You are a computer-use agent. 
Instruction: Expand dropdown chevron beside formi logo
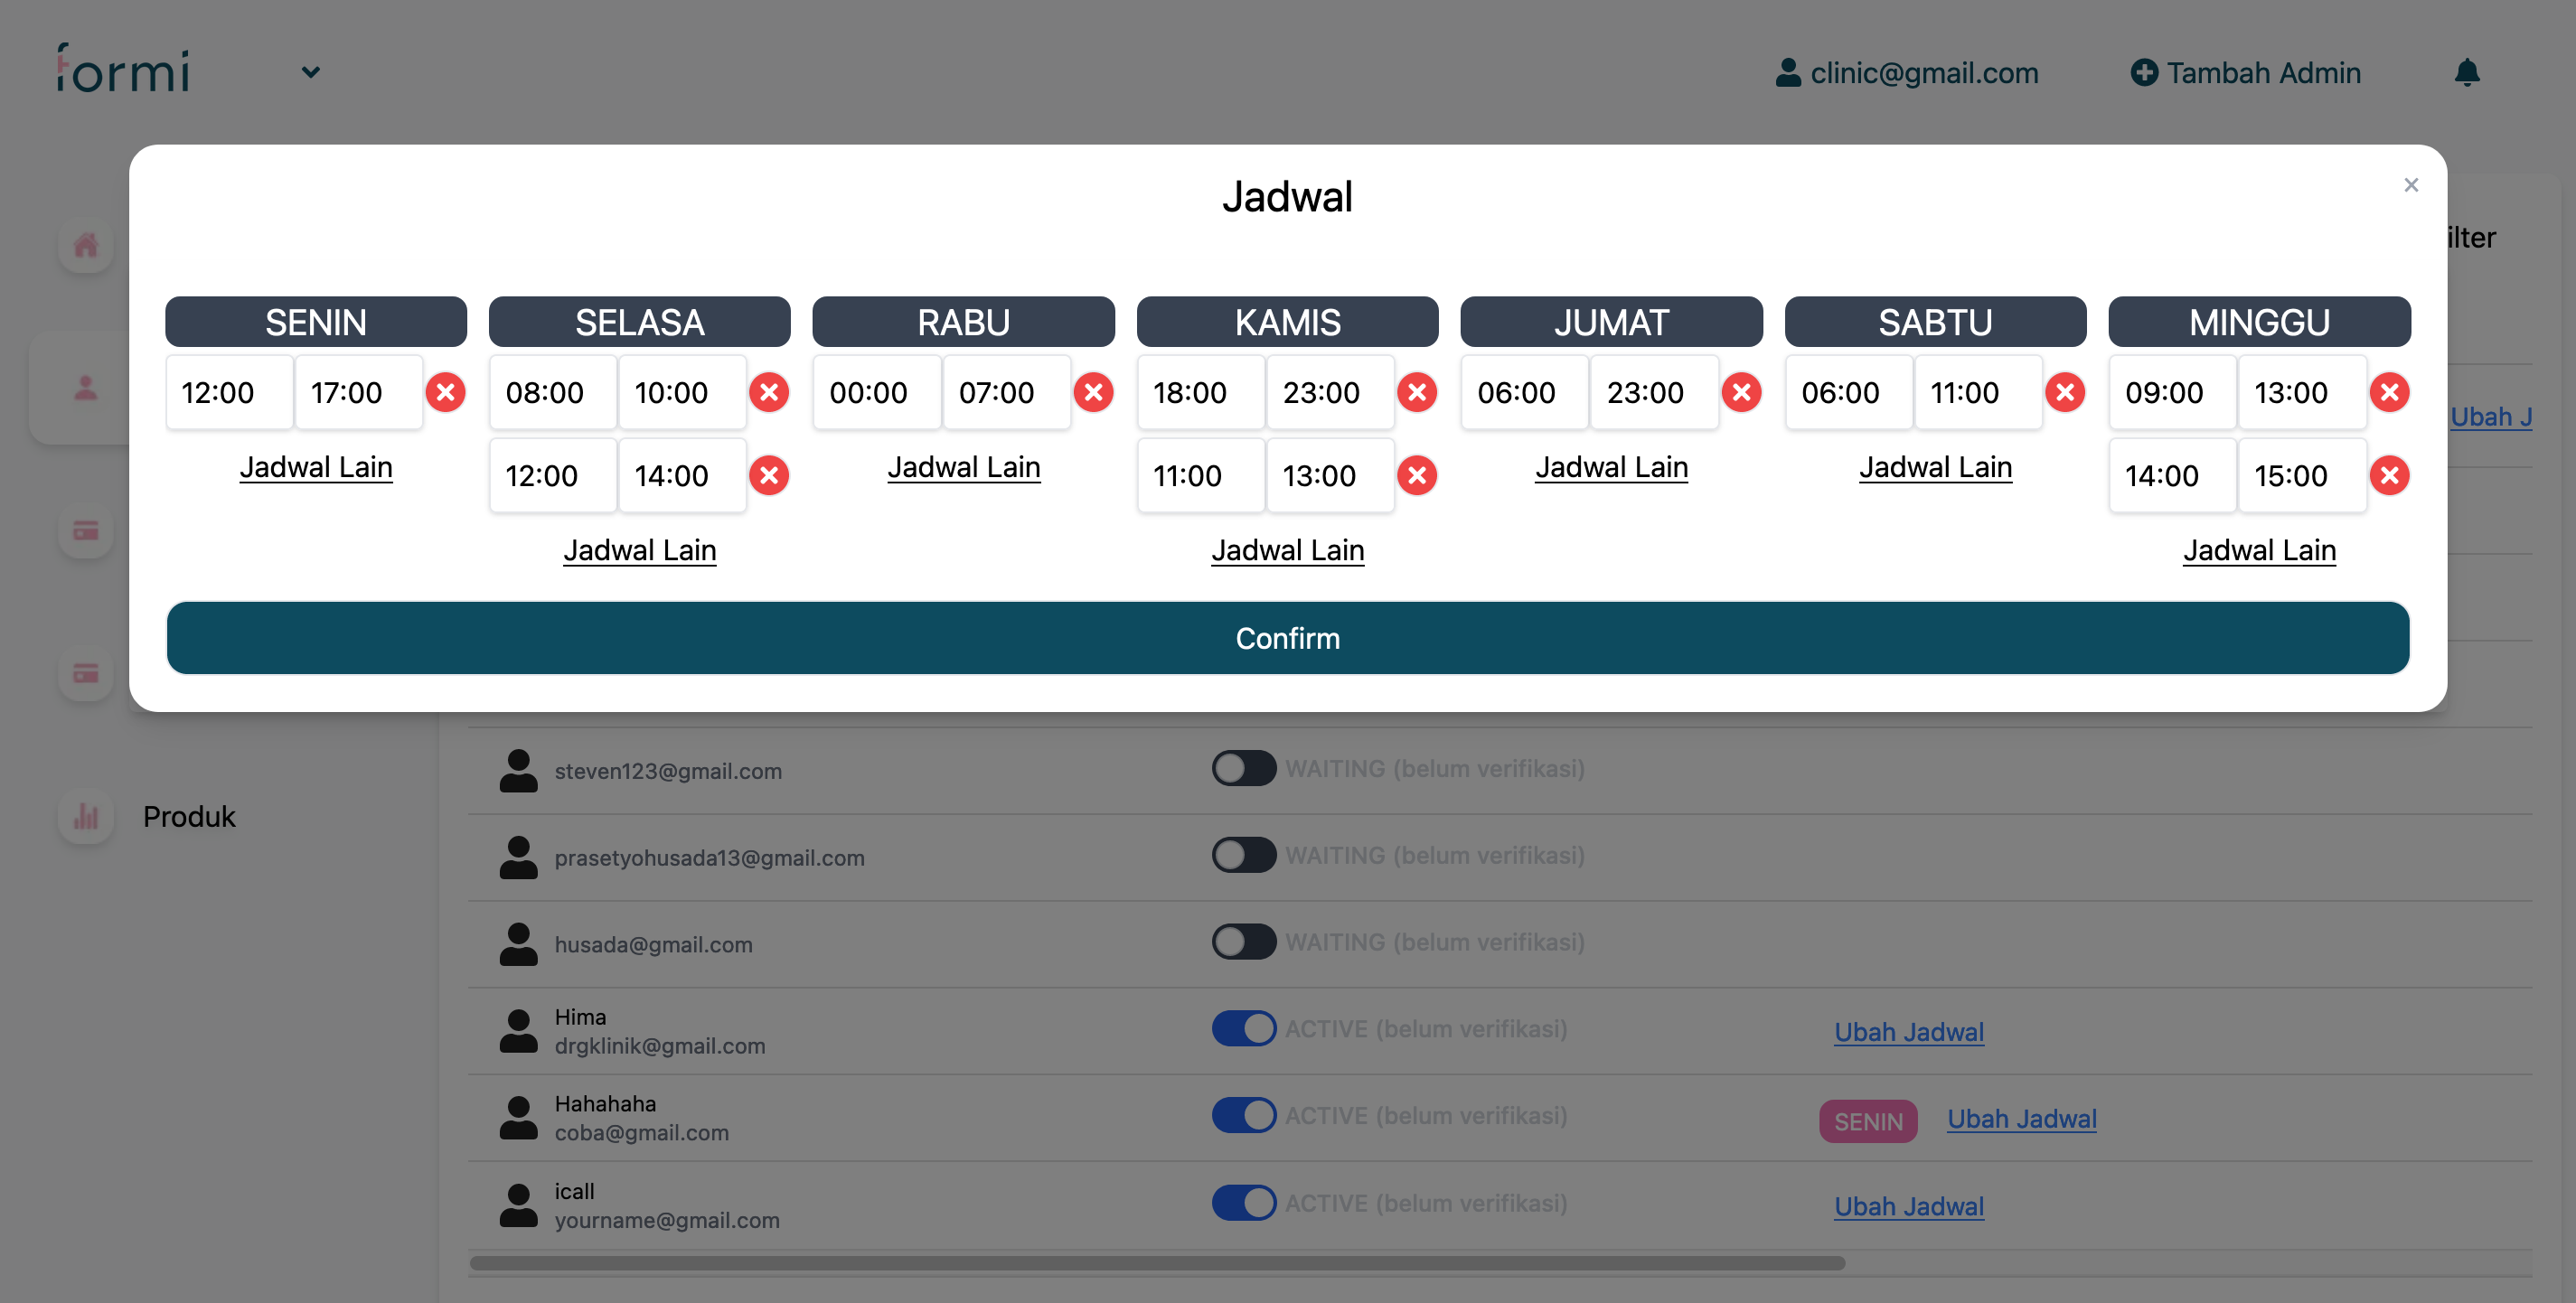(x=311, y=72)
